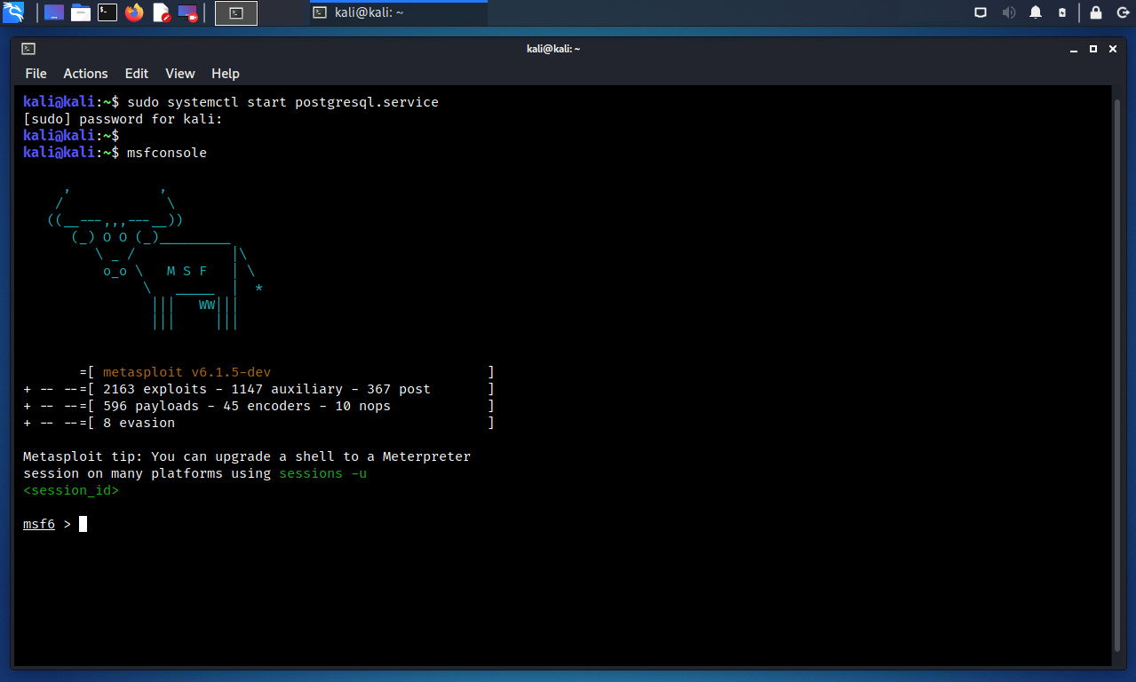Screen dimensions: 1136x682
Task: Open the Actions menu
Action: coord(85,74)
